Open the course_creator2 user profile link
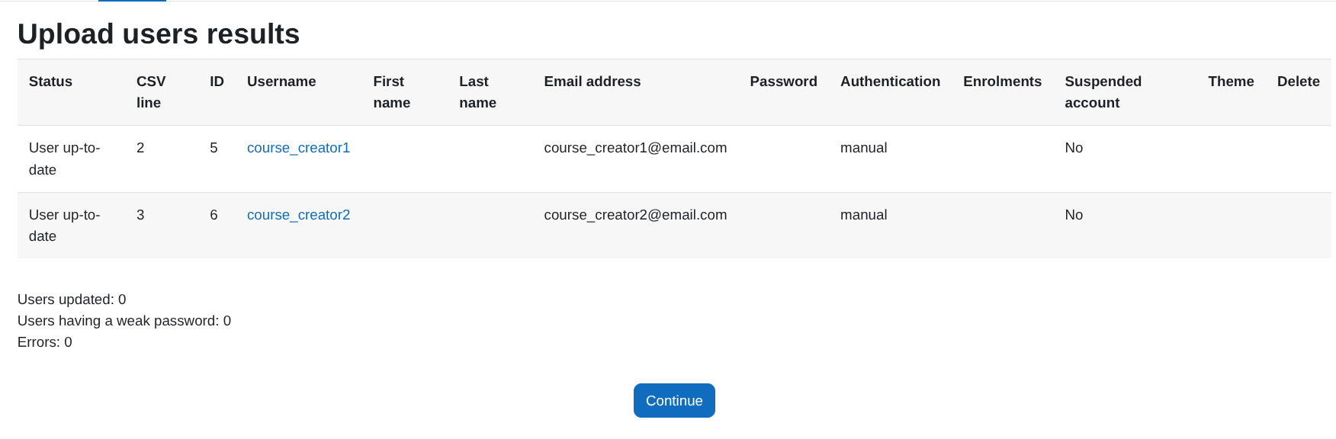 [x=298, y=215]
